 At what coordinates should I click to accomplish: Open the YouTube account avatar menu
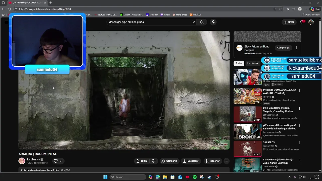tap(311, 22)
